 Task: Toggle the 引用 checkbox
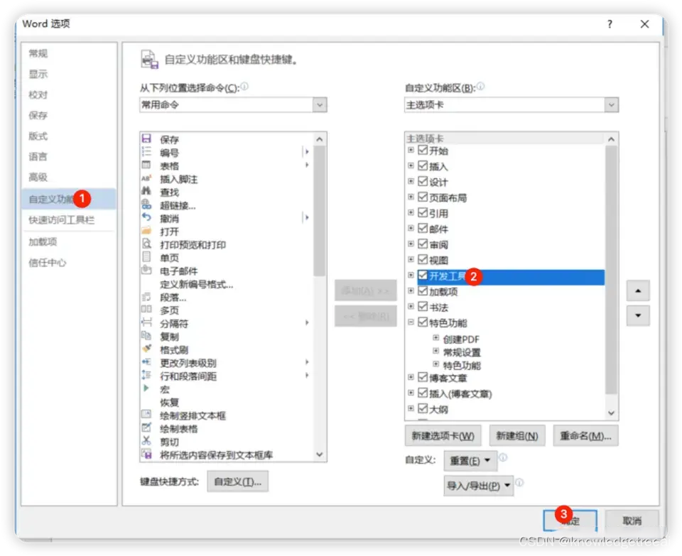[423, 212]
